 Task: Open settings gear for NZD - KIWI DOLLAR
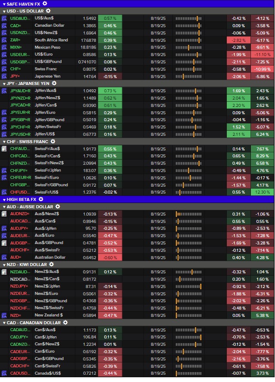point(52,264)
